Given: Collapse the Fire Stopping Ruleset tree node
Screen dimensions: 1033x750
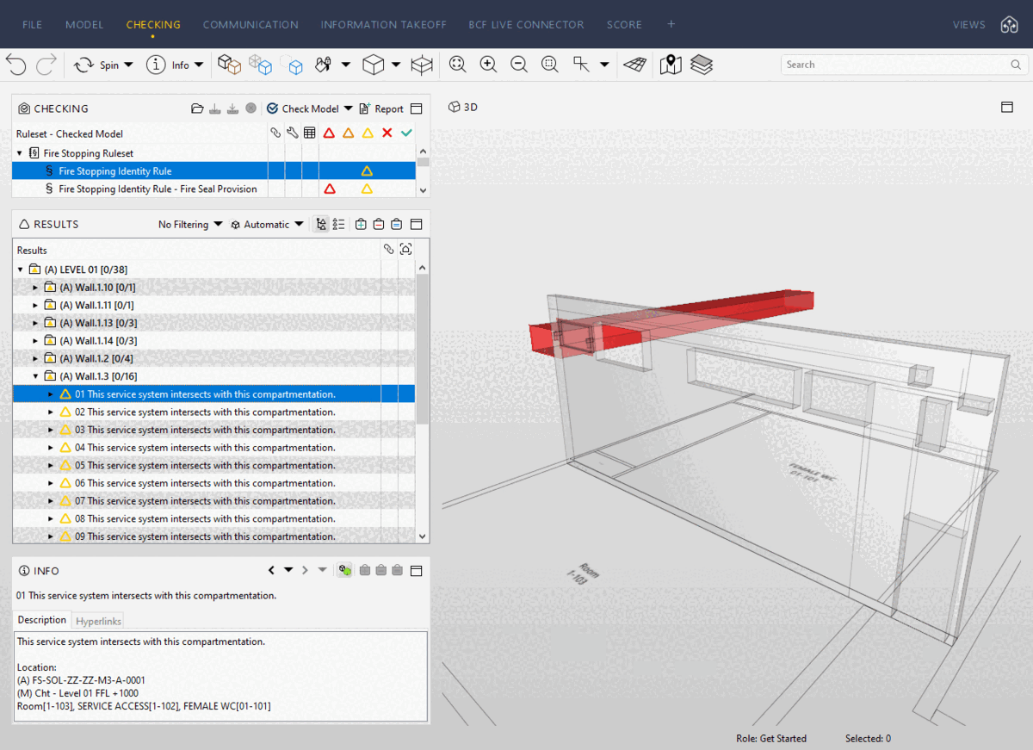Looking at the screenshot, I should pyautogui.click(x=20, y=153).
